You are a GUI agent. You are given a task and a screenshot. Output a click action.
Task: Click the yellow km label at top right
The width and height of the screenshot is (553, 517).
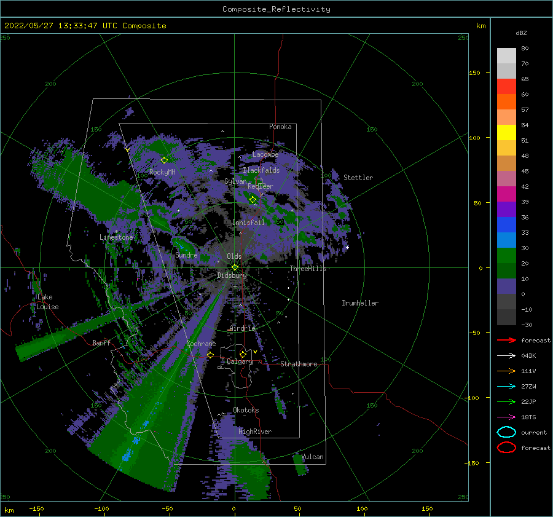480,26
